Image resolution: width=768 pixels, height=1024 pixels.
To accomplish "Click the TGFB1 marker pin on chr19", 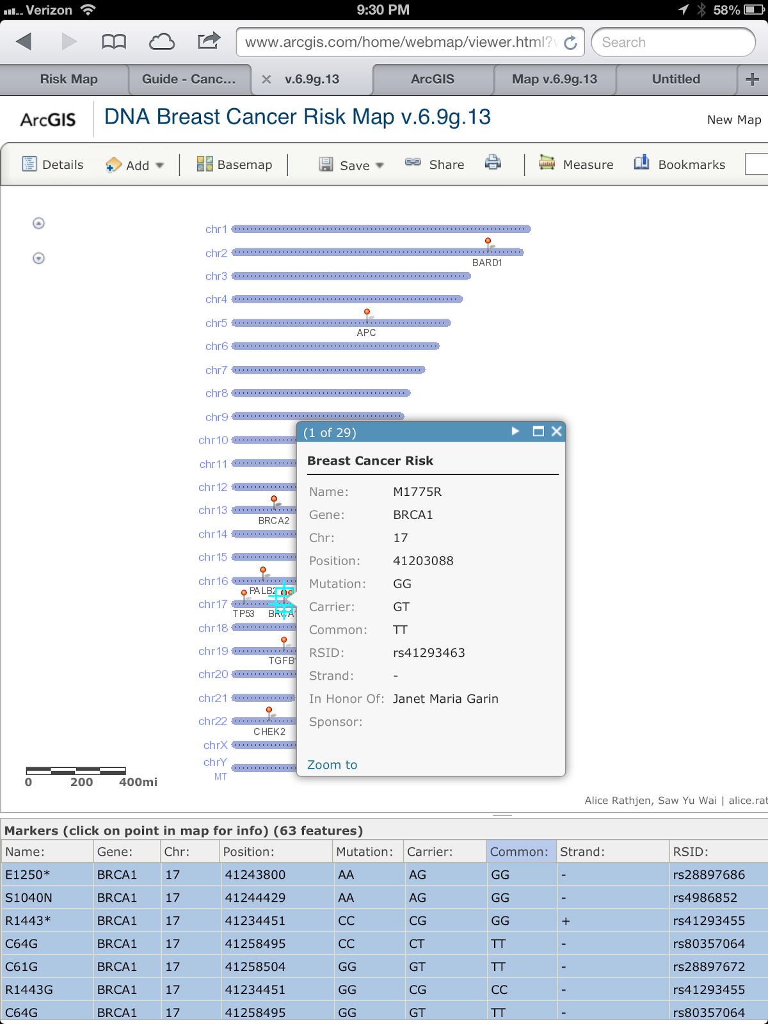I will (x=284, y=643).
